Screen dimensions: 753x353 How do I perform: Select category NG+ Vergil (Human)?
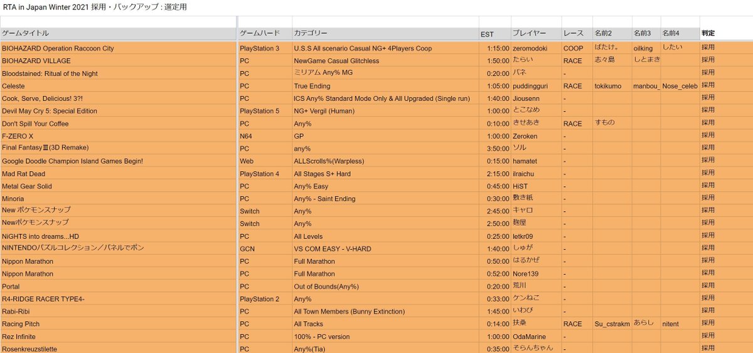[x=385, y=110]
